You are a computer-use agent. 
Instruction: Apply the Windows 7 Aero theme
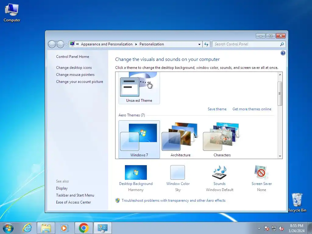click(x=139, y=139)
